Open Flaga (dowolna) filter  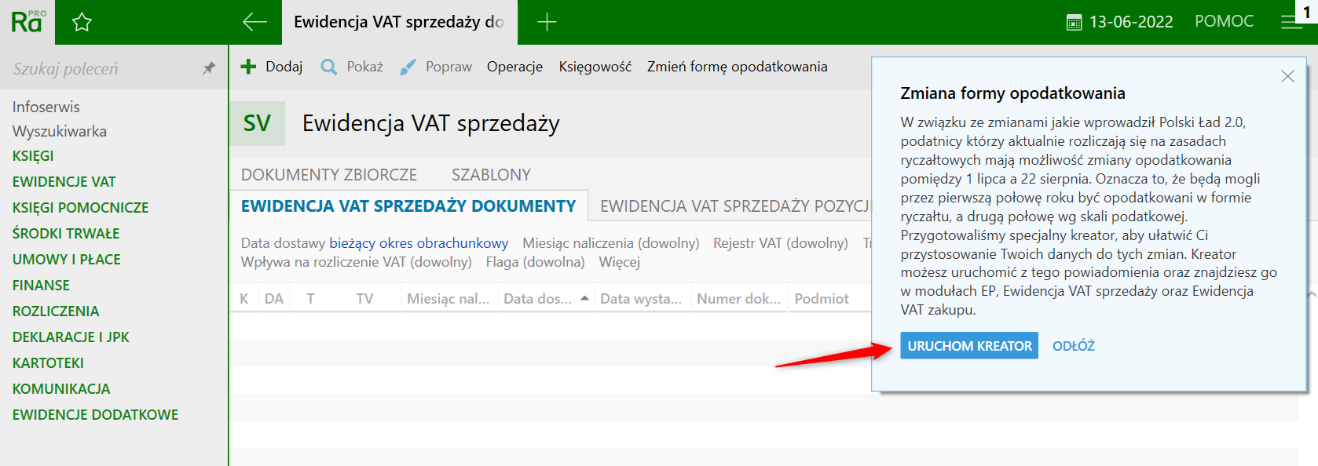tap(535, 262)
